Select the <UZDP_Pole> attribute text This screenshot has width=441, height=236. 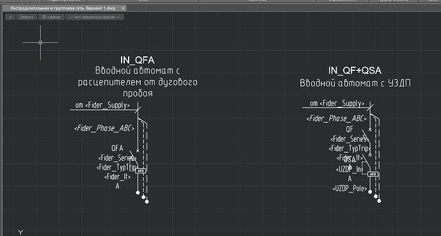click(350, 188)
